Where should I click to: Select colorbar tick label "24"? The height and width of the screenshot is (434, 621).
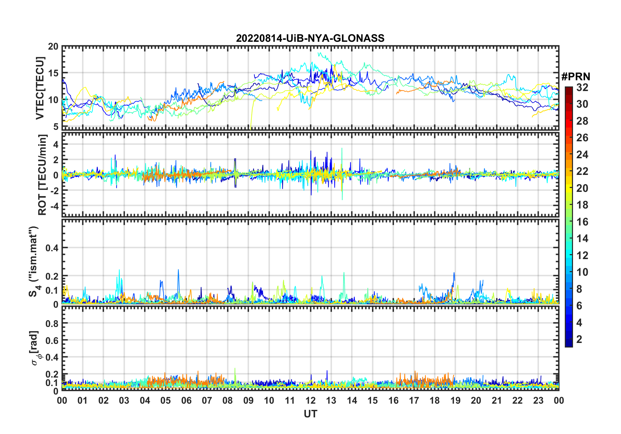582,154
